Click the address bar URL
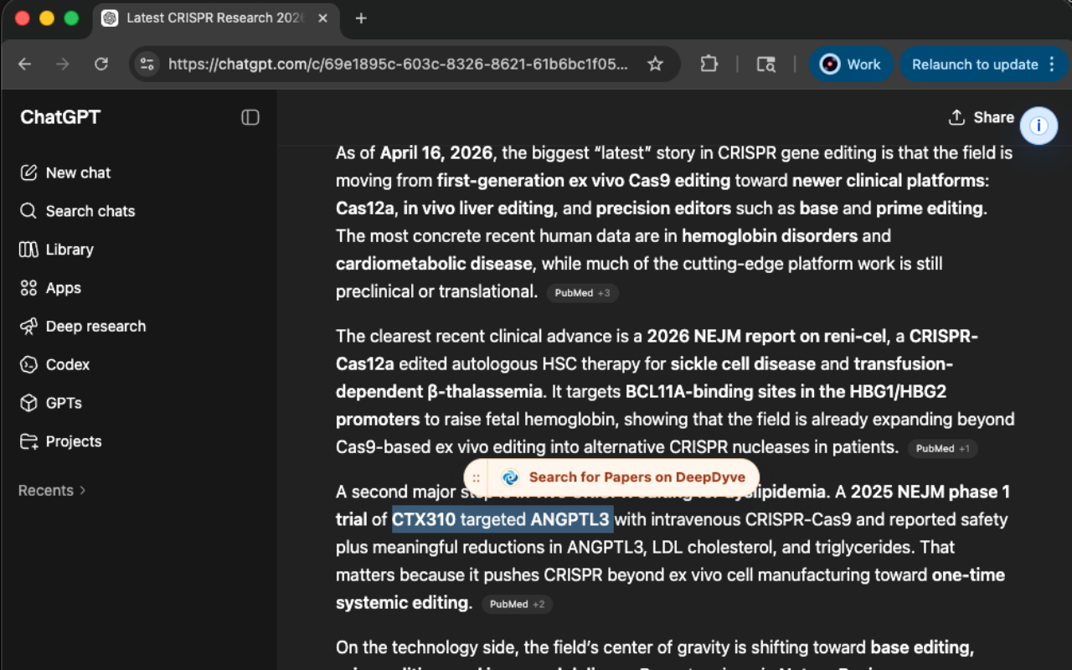 (x=398, y=64)
